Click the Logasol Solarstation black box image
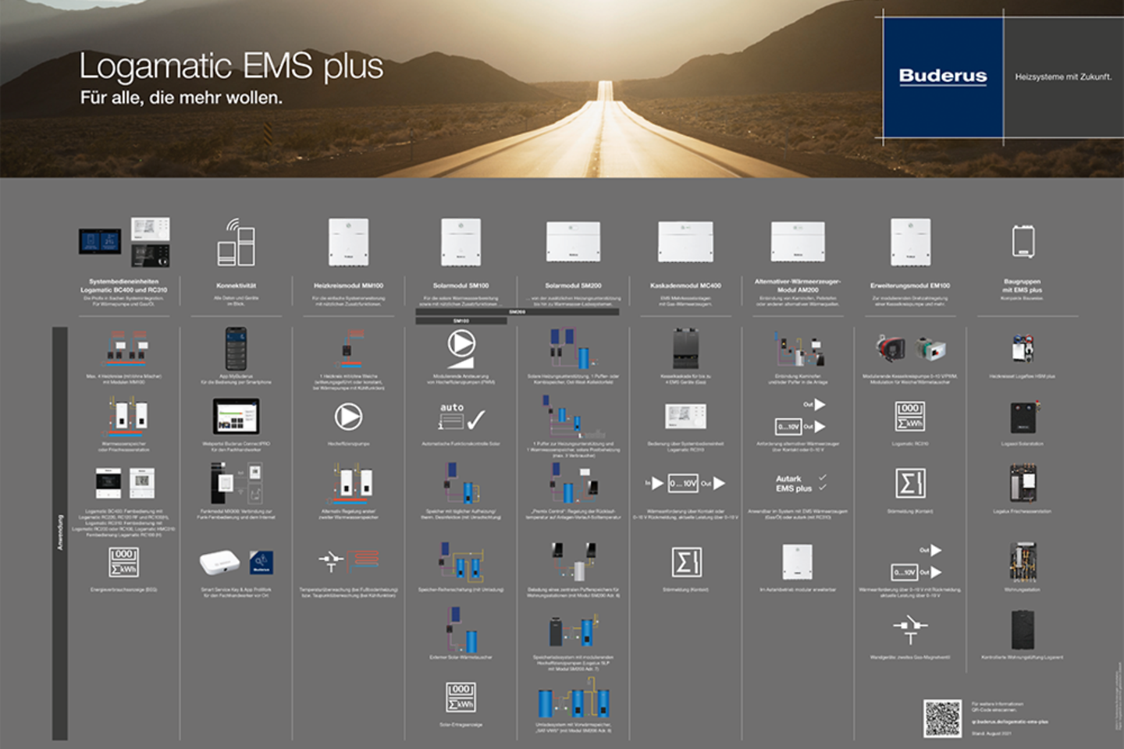Viewport: 1124px width, 749px height. click(x=1023, y=417)
